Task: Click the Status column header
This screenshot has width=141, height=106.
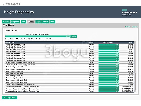Action: [x=91, y=43]
